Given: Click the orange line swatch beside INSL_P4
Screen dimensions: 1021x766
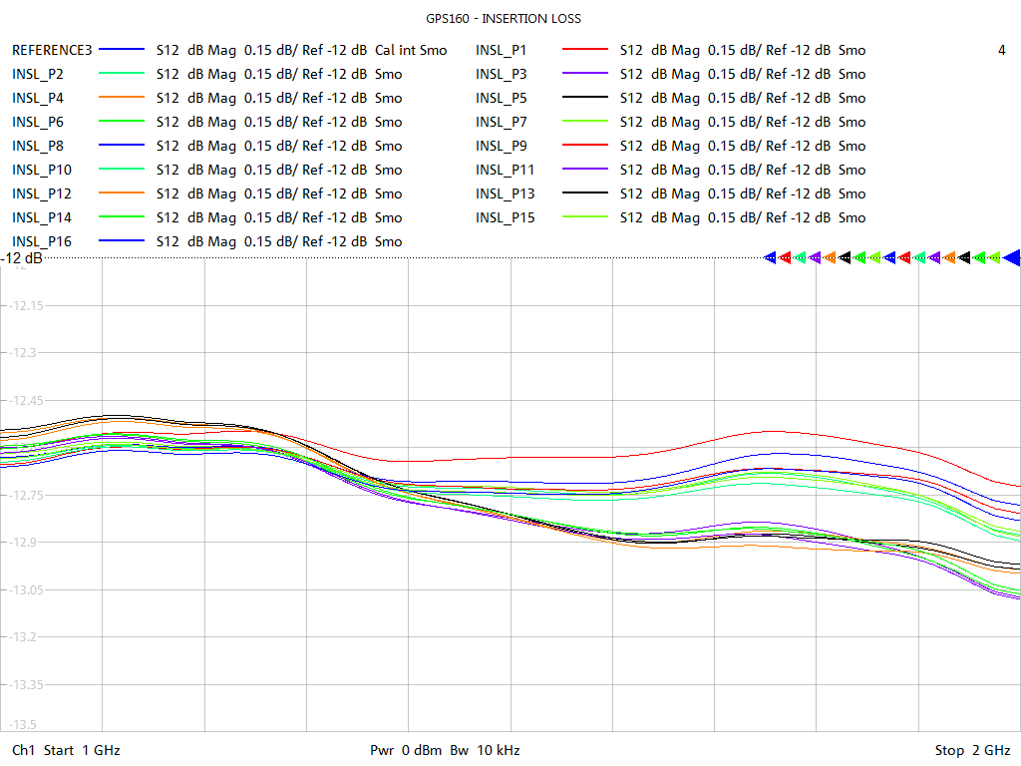Looking at the screenshot, I should pos(121,97).
